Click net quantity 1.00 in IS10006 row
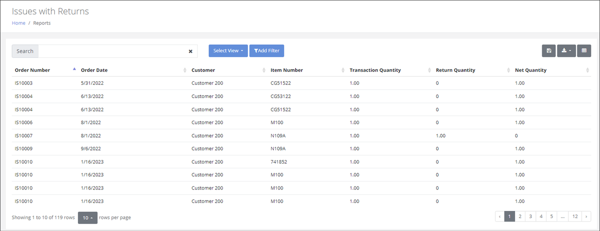The width and height of the screenshot is (600, 231). [x=520, y=123]
